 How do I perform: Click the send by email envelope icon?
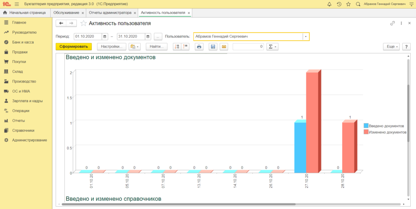pyautogui.click(x=223, y=47)
